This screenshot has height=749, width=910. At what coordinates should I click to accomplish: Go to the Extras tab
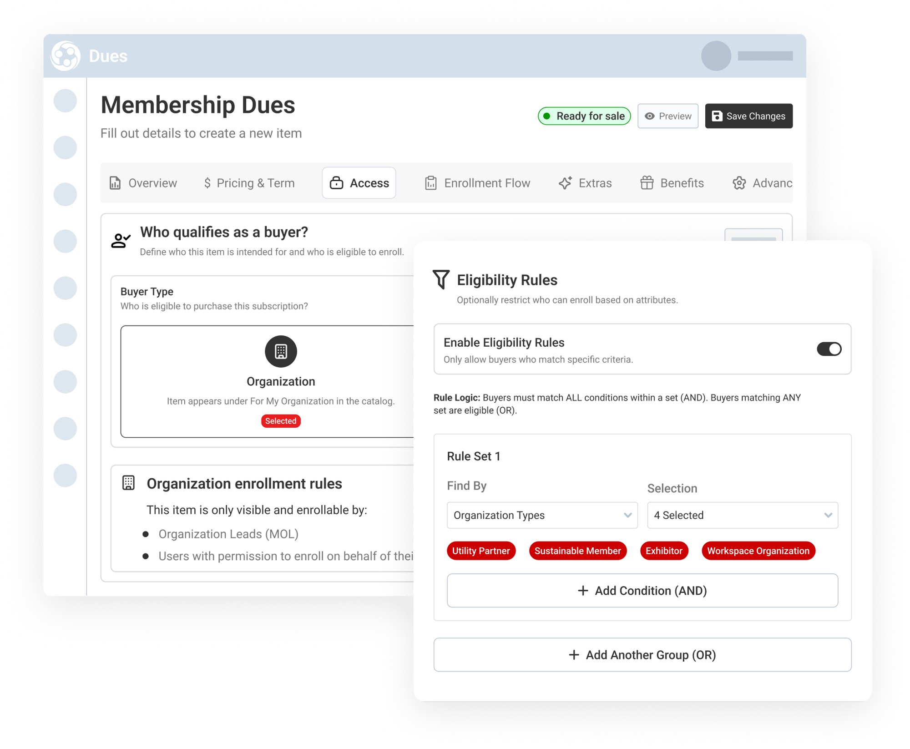[585, 183]
